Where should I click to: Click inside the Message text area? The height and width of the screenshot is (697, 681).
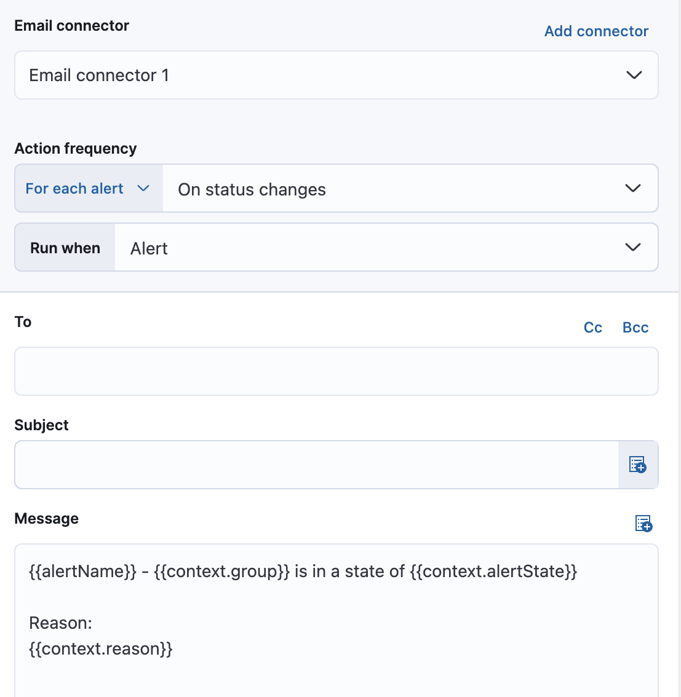[x=336, y=615]
